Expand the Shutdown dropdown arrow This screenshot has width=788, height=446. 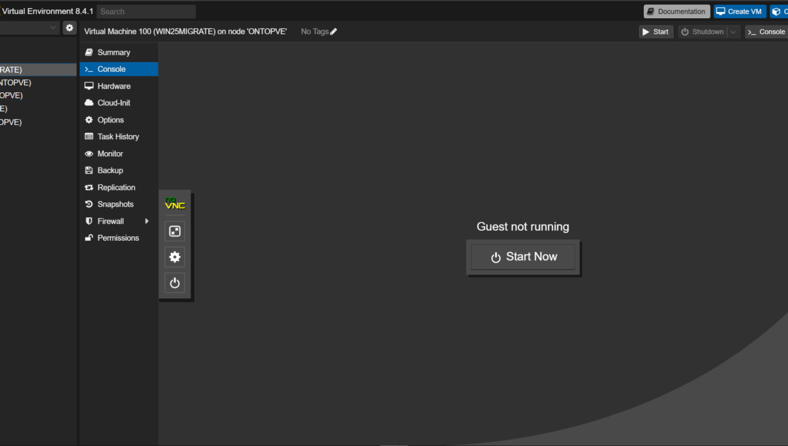(733, 32)
